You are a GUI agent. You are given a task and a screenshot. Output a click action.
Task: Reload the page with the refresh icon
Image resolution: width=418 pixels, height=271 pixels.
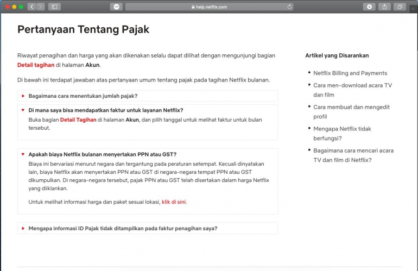(289, 7)
